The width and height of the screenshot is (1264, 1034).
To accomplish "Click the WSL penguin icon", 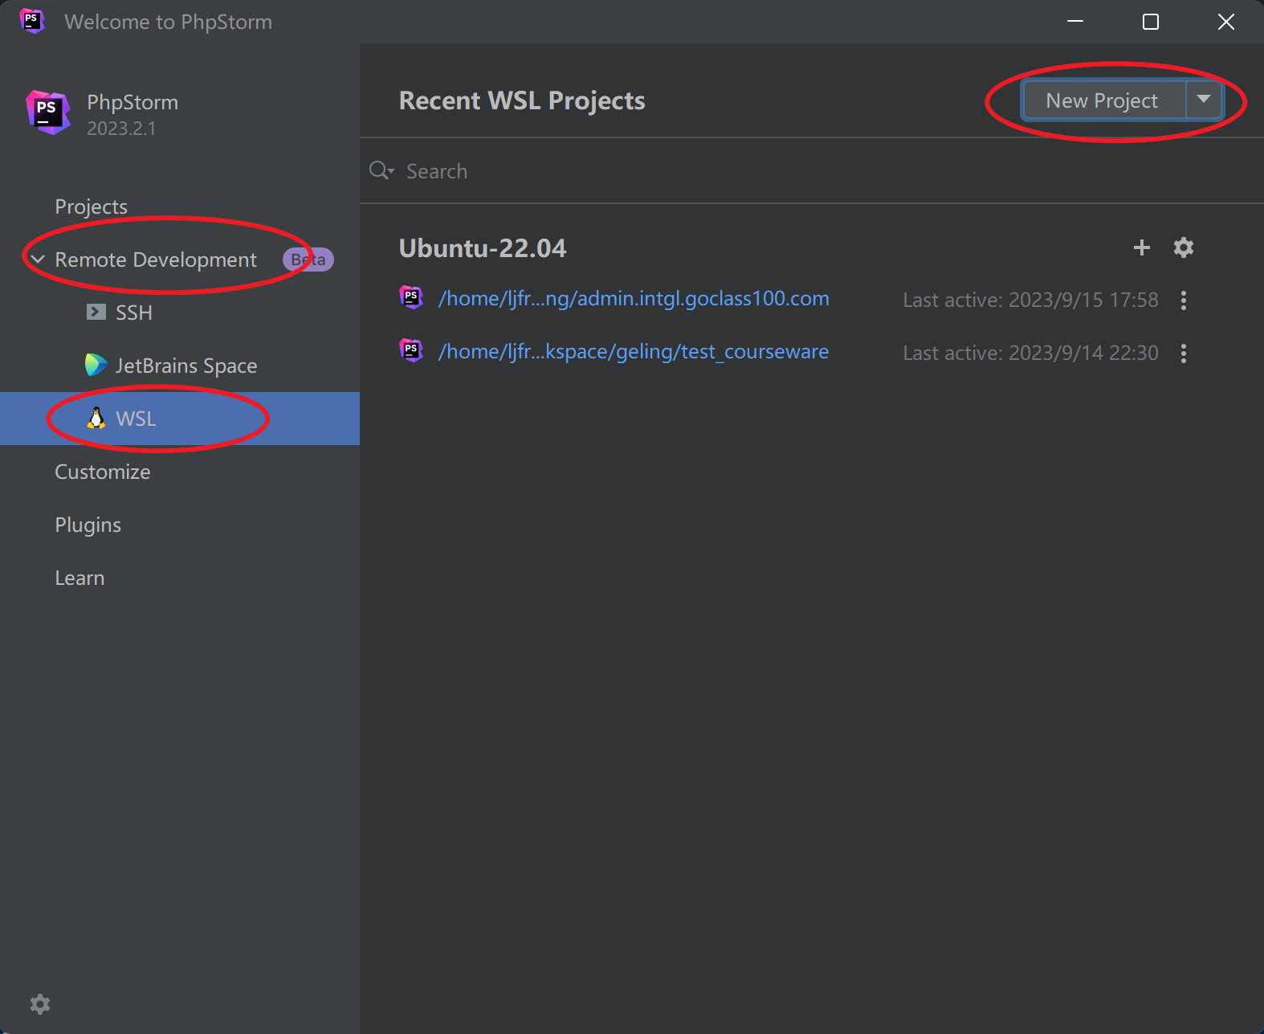I will (96, 418).
